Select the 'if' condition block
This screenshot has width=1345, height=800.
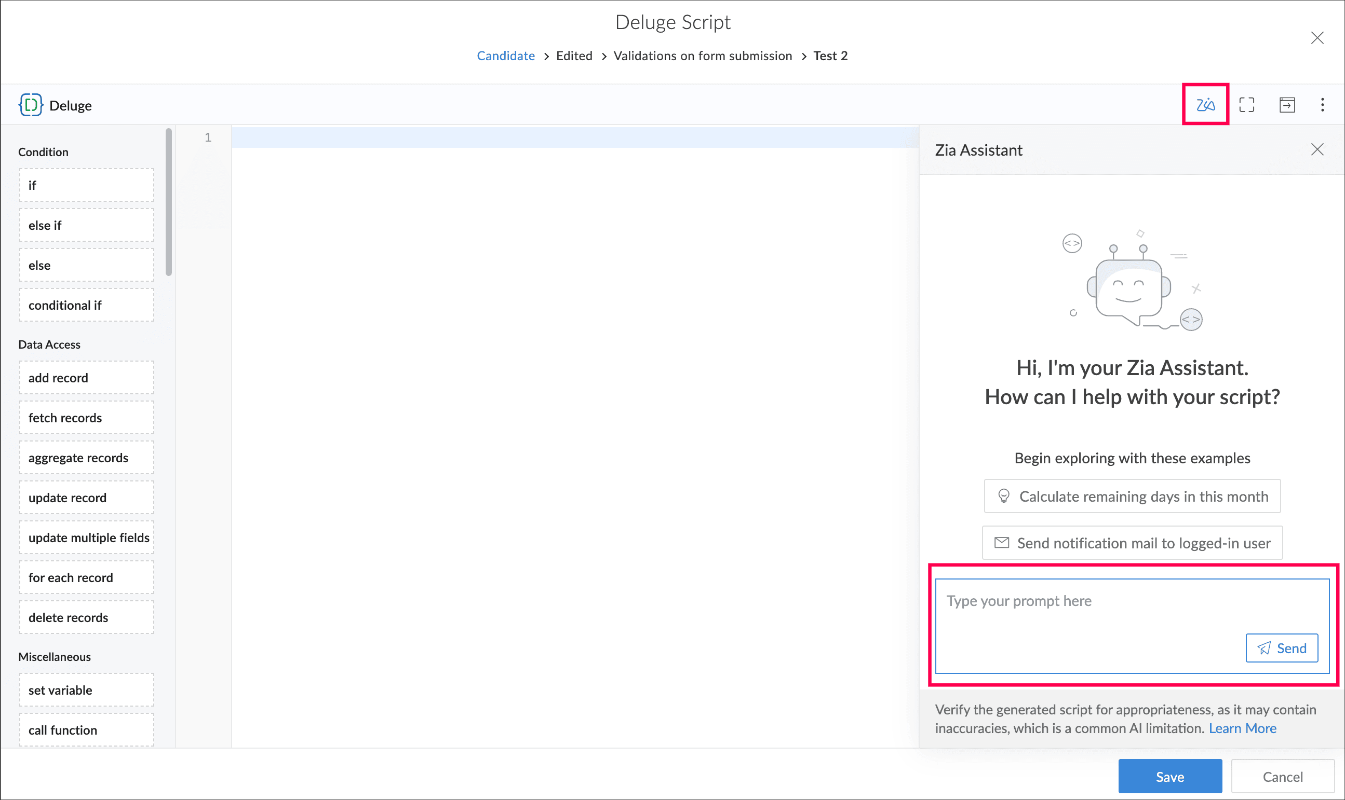click(x=86, y=185)
